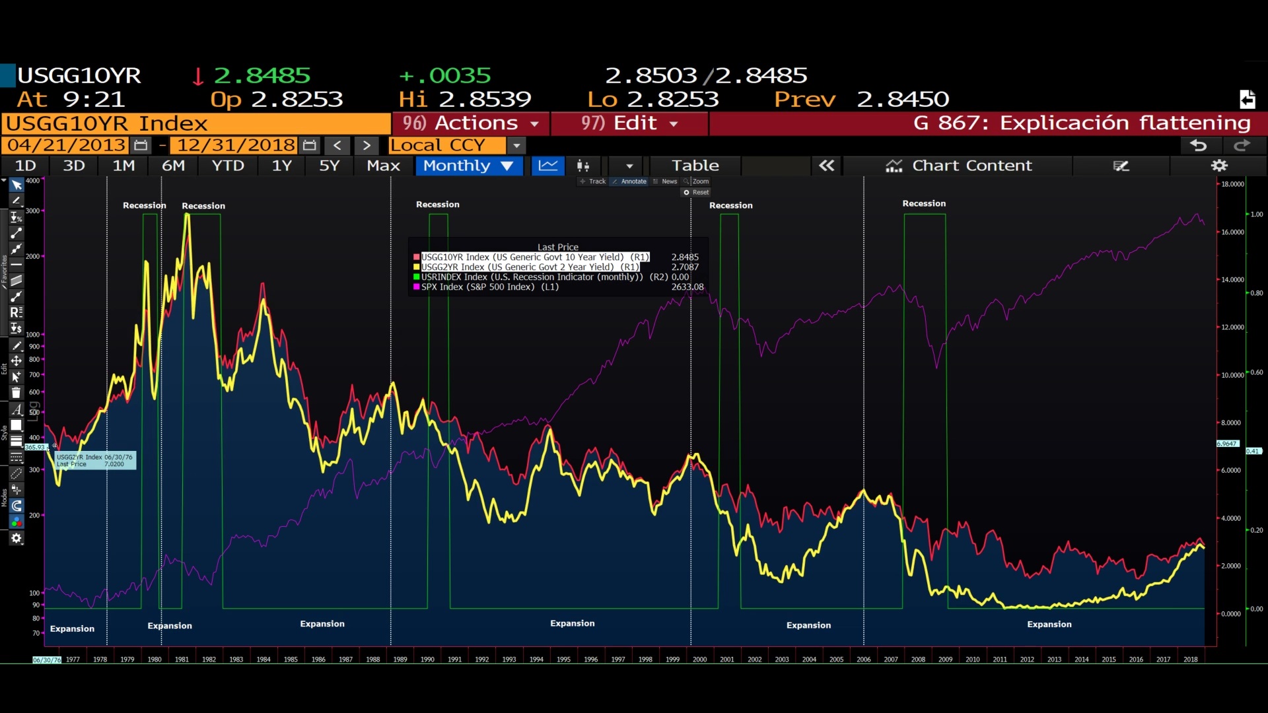The height and width of the screenshot is (713, 1268).
Task: Select the 5Y range tab
Action: coord(329,166)
